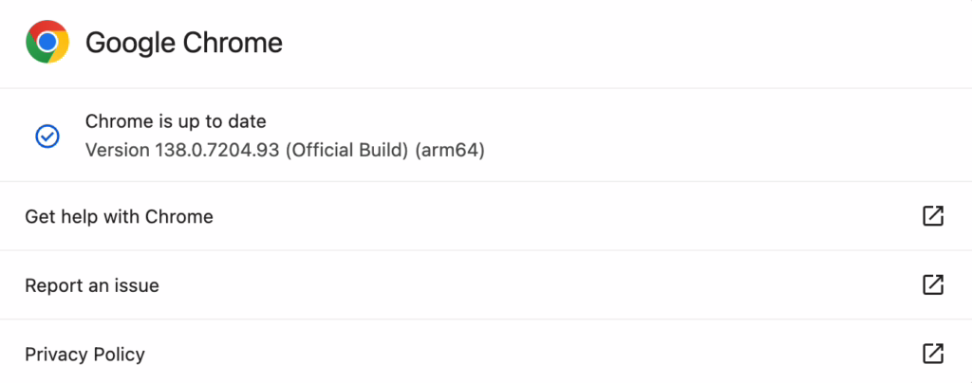972x383 pixels.
Task: Select Report an issue text
Action: [x=92, y=285]
